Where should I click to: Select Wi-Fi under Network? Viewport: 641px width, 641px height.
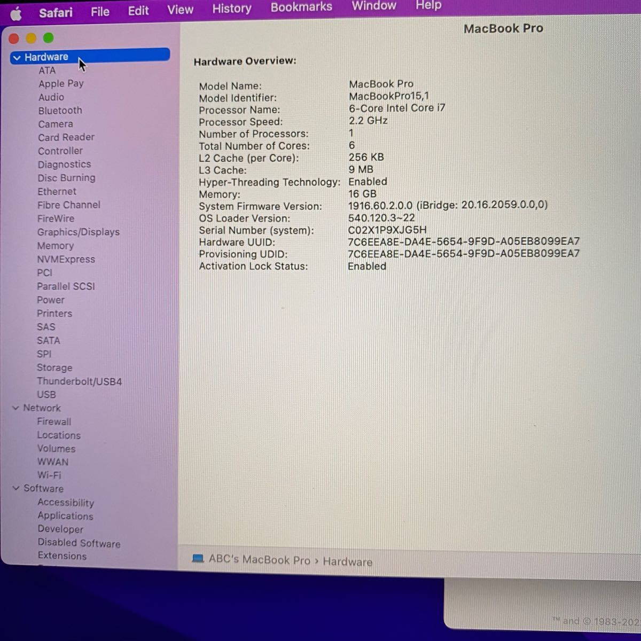tap(49, 475)
